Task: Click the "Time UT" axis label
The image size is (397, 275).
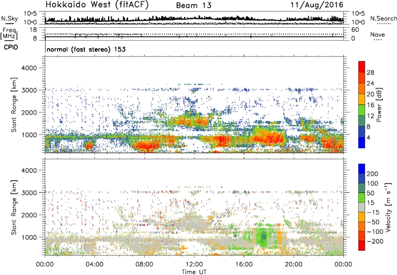Action: click(194, 272)
